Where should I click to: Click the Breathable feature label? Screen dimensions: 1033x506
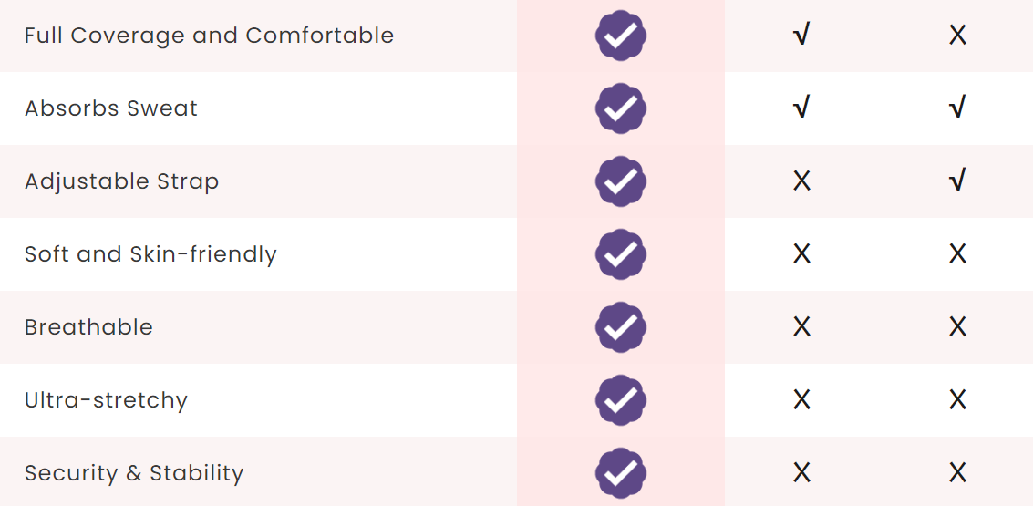click(x=88, y=327)
